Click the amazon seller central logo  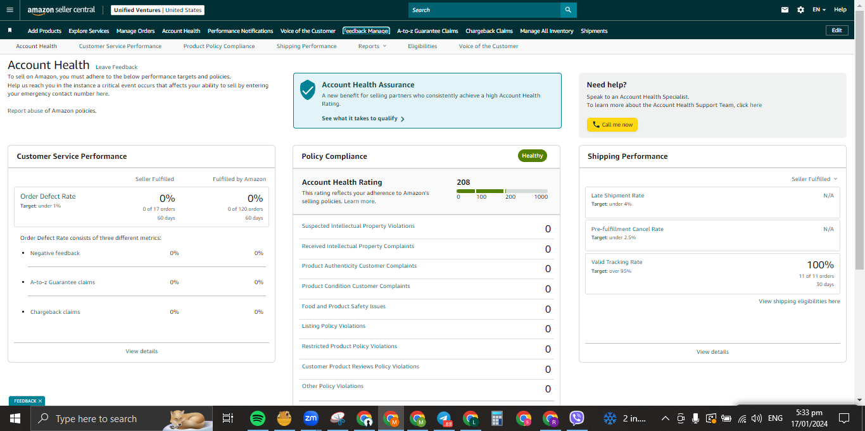point(61,10)
